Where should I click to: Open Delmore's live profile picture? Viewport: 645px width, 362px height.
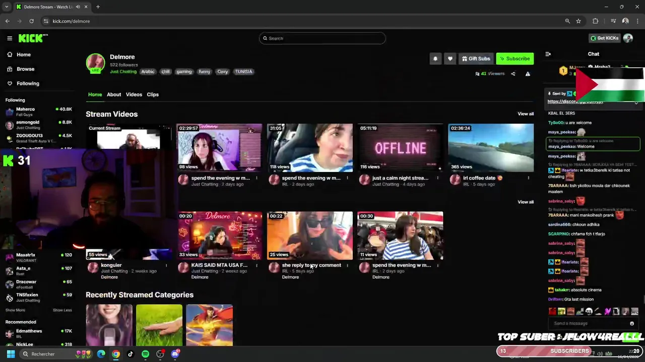click(x=95, y=63)
